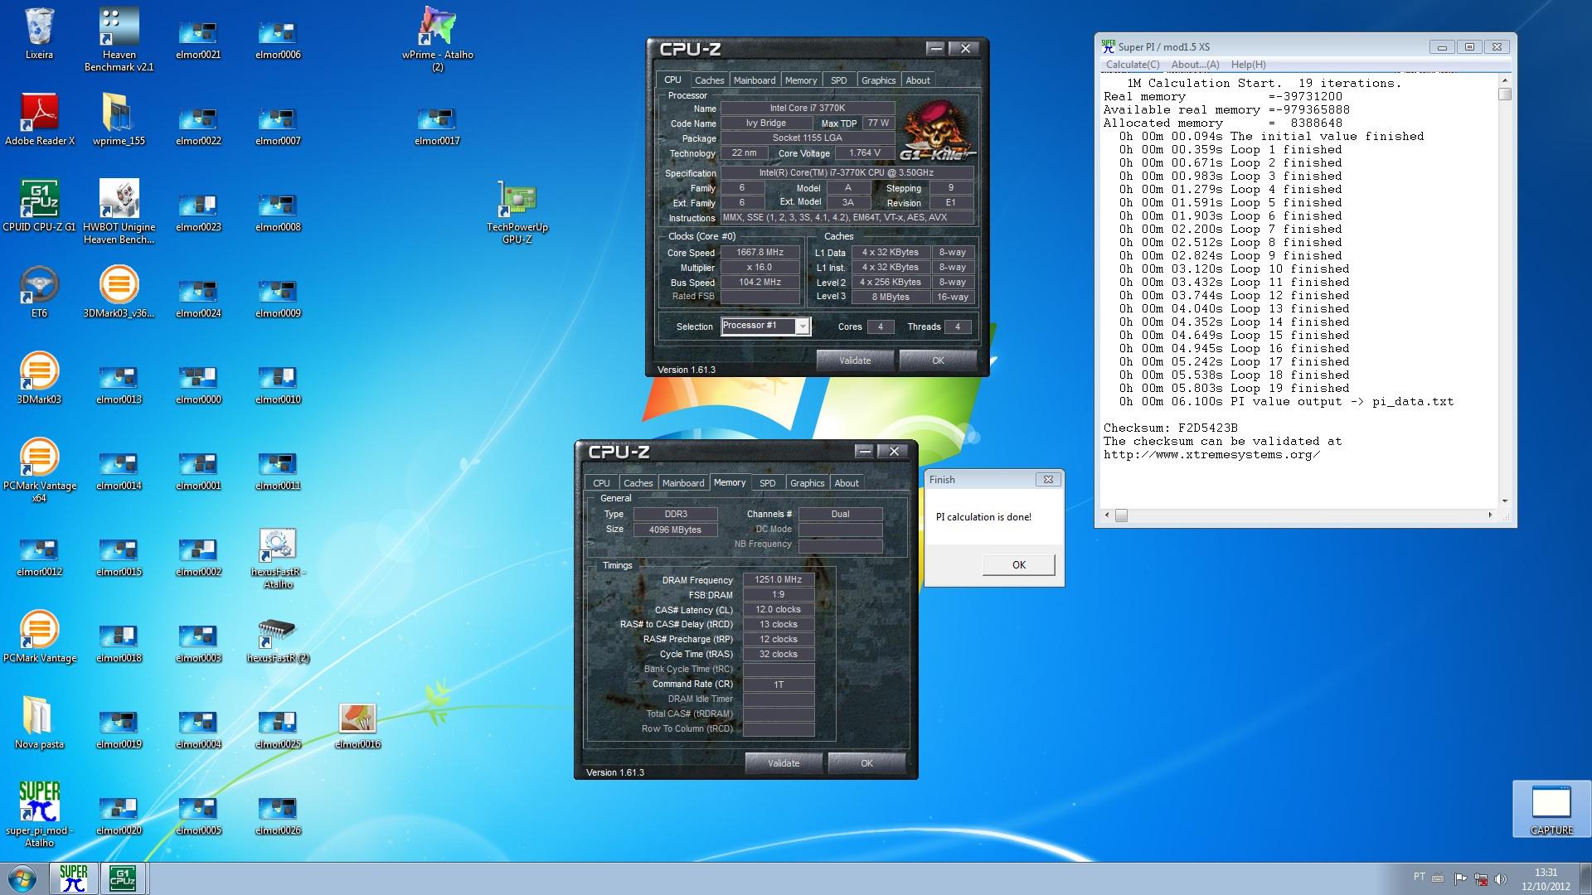Click the Super PI vertical scrollbar thumb
Viewport: 1592px width, 895px height.
(x=1505, y=94)
